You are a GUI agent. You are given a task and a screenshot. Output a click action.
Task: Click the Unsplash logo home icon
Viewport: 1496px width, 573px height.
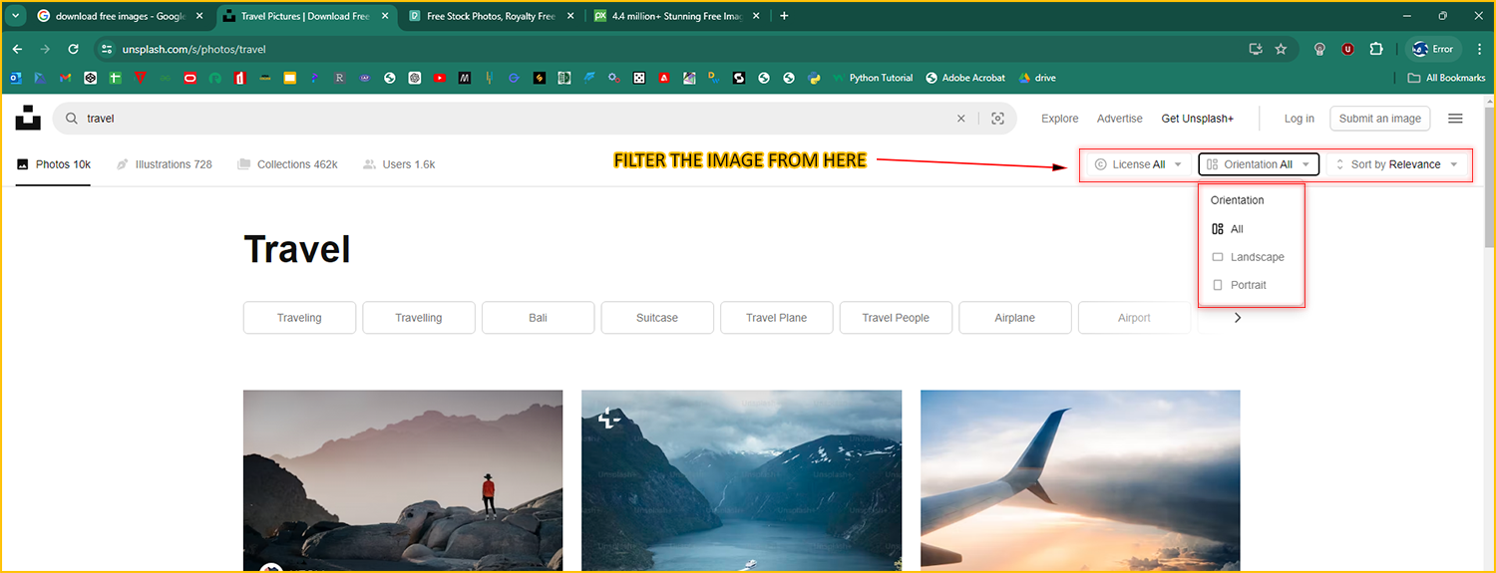click(x=28, y=118)
